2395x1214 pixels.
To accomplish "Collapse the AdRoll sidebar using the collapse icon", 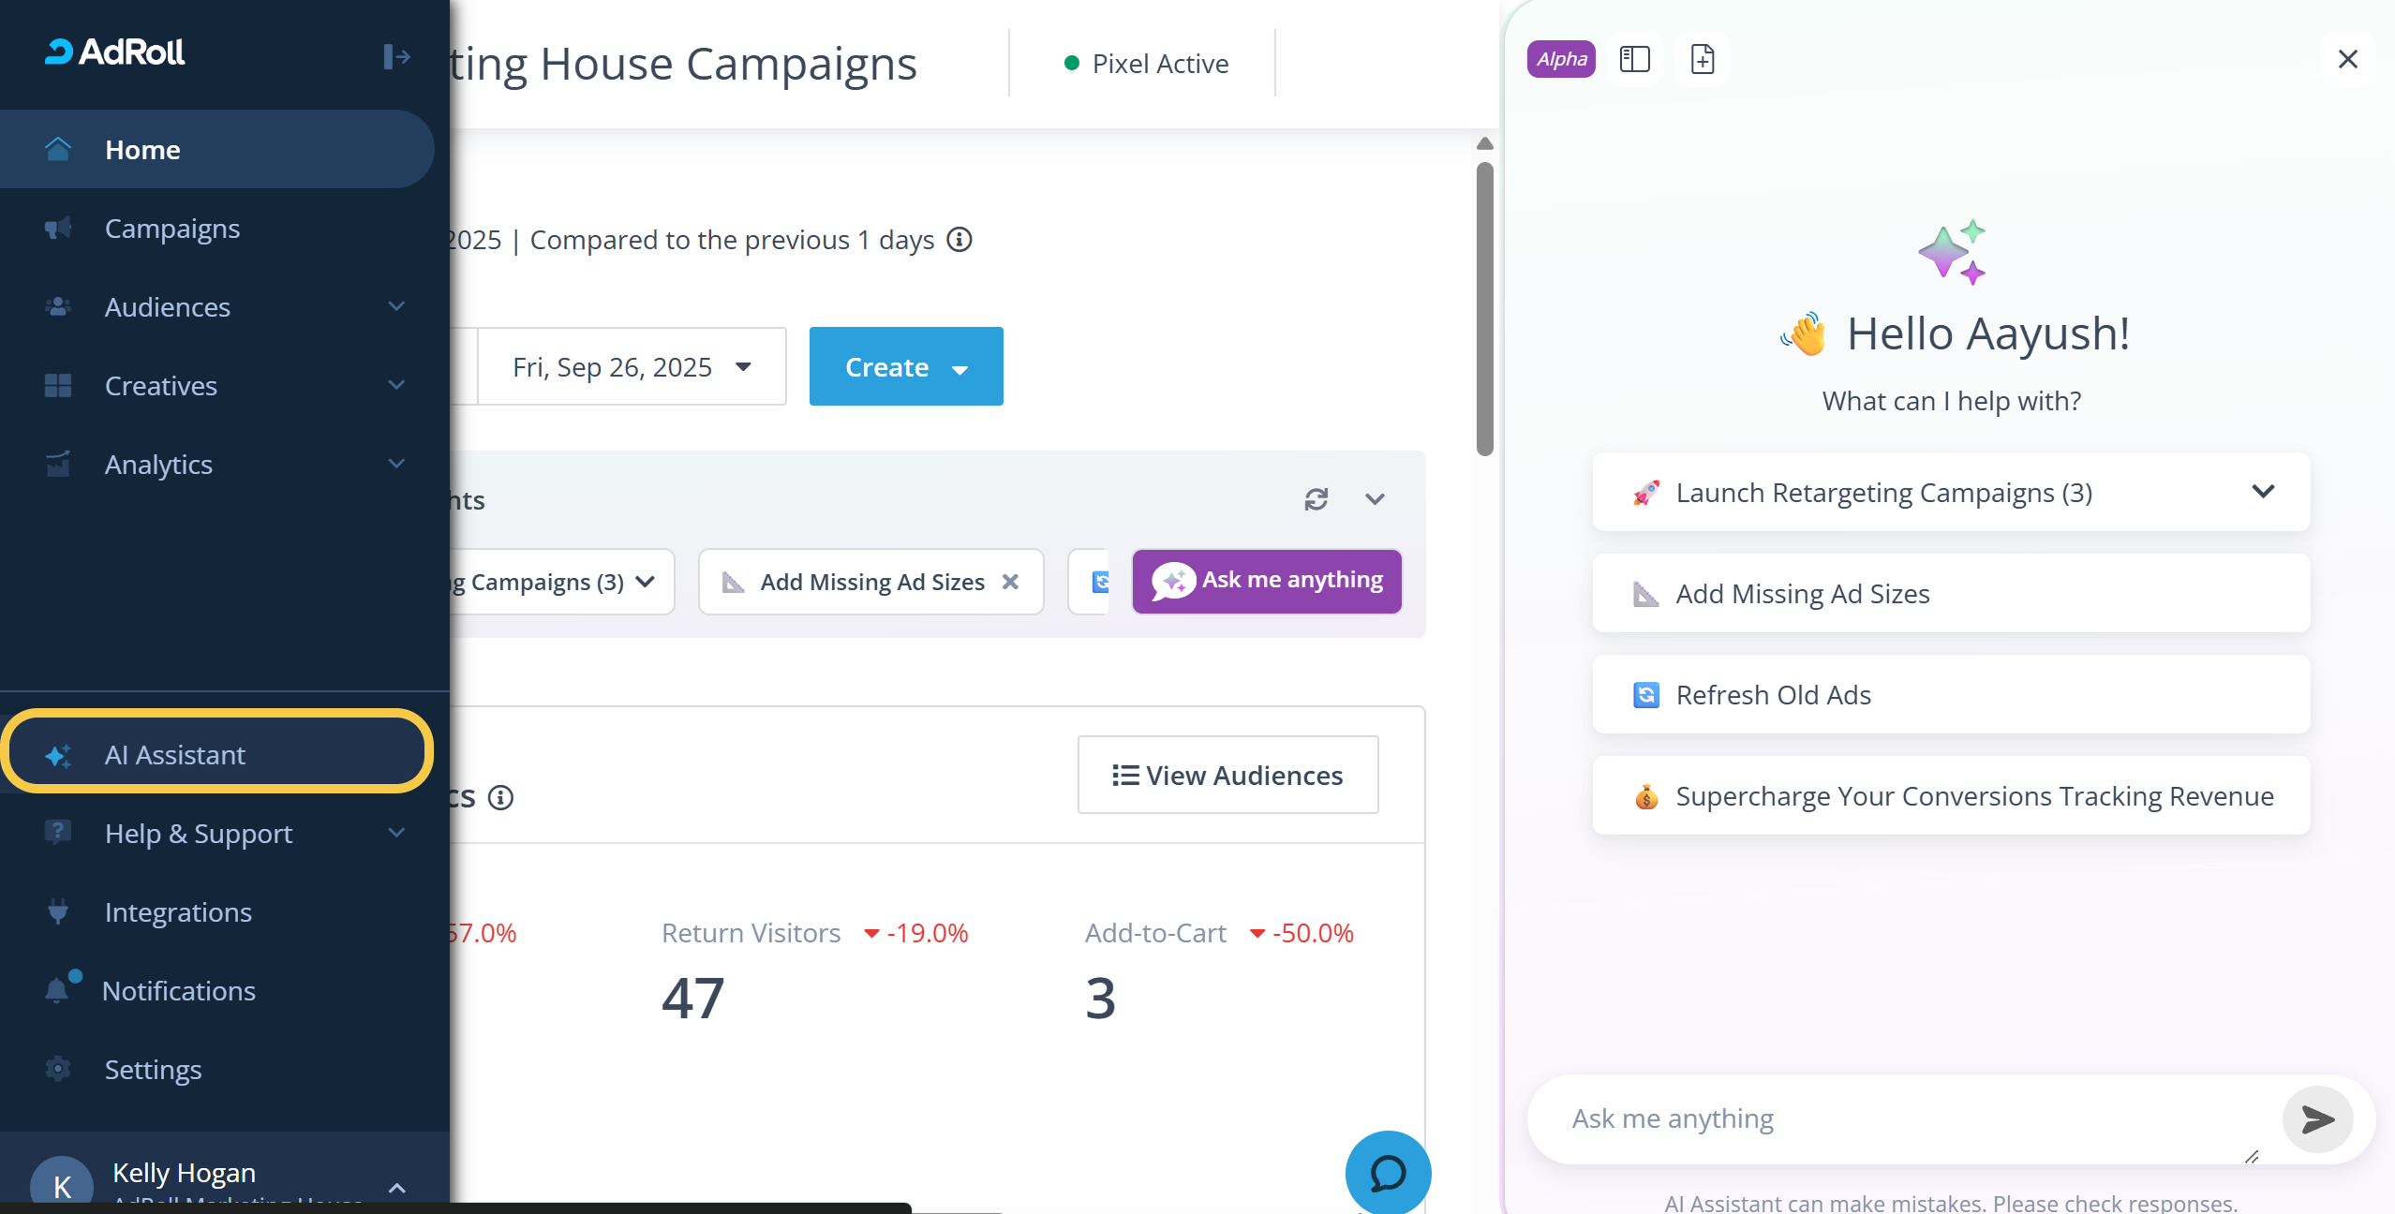I will [x=396, y=57].
